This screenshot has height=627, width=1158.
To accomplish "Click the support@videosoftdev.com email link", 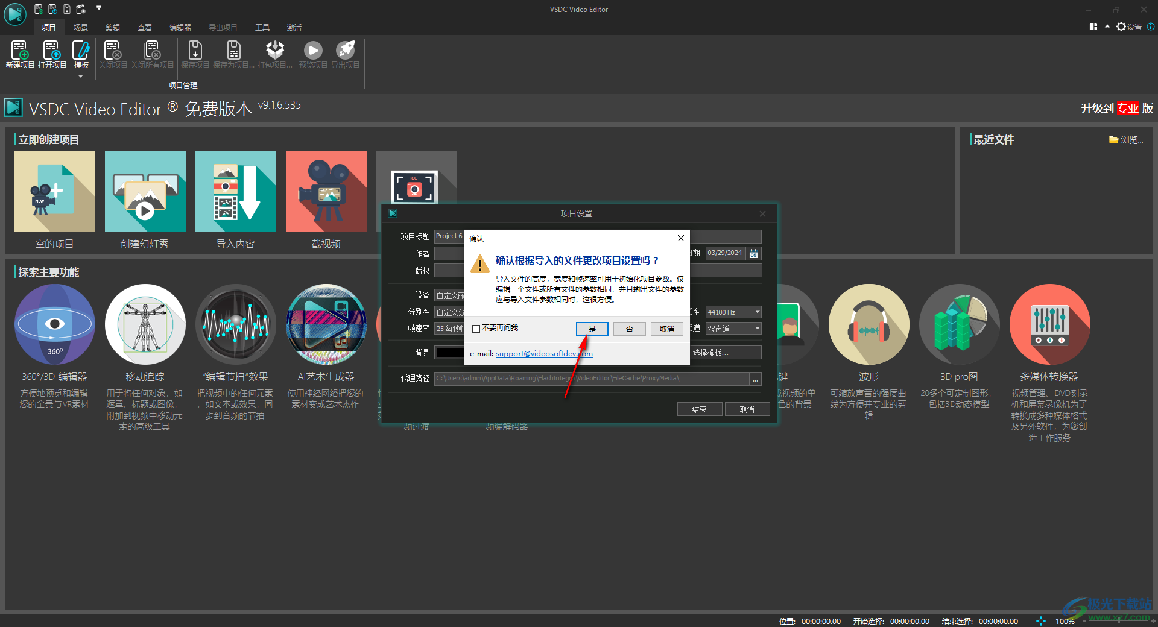I will pyautogui.click(x=544, y=354).
